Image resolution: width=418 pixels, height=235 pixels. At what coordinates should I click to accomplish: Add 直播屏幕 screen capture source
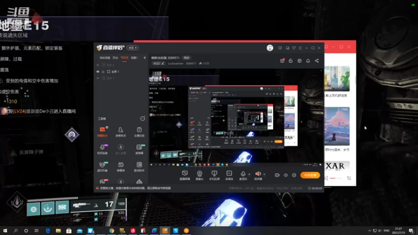coord(185,175)
